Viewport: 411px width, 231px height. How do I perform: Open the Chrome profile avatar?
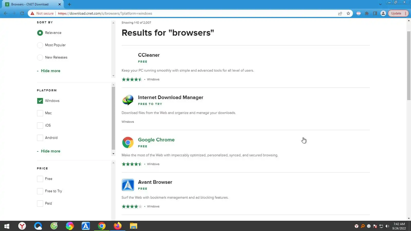tap(383, 13)
